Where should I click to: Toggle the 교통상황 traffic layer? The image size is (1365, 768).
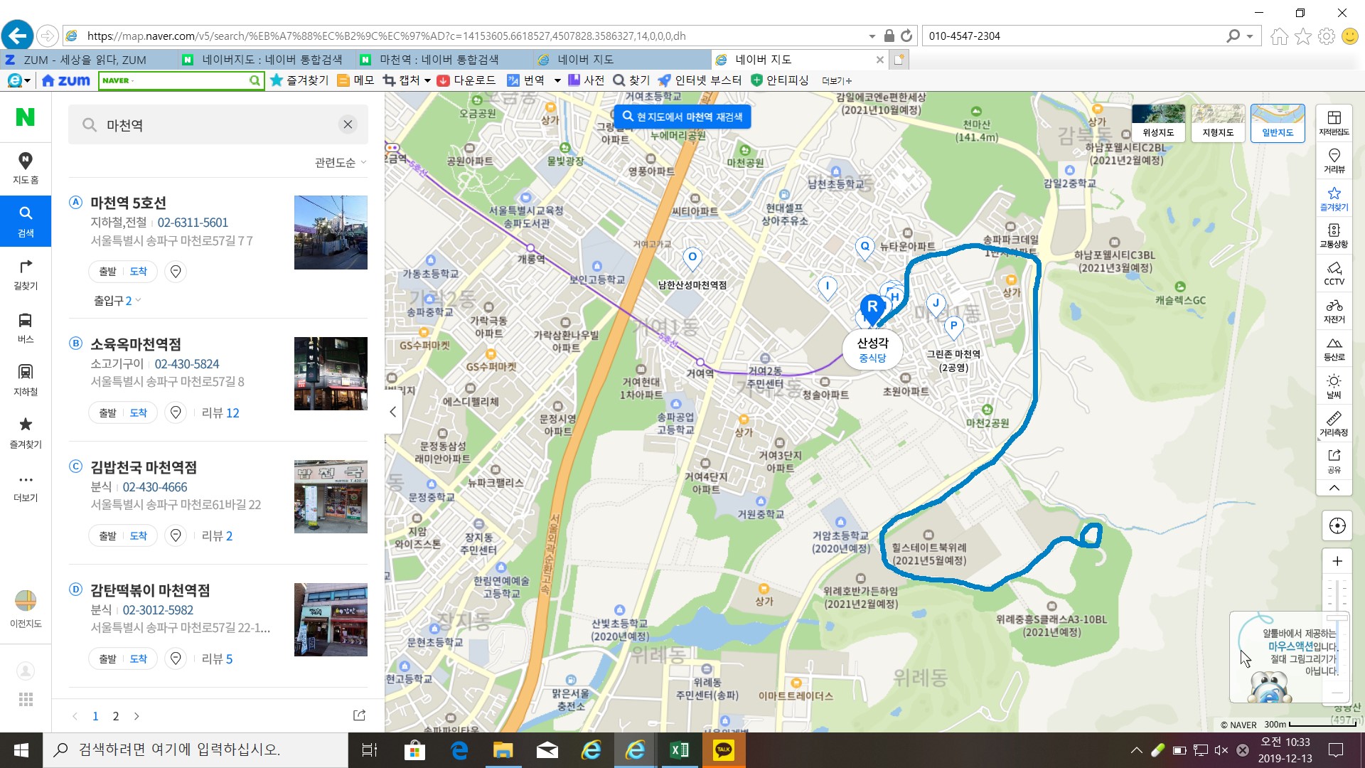1334,235
